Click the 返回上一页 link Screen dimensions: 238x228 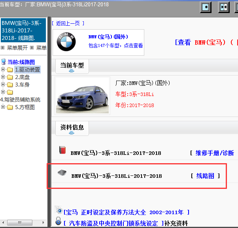point(68,23)
